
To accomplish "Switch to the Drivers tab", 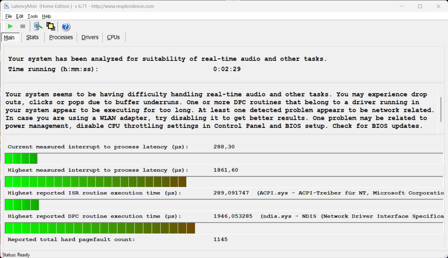I will [x=90, y=37].
